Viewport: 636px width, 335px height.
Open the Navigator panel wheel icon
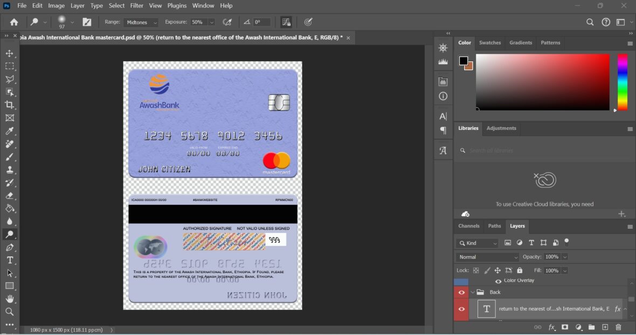[443, 49]
